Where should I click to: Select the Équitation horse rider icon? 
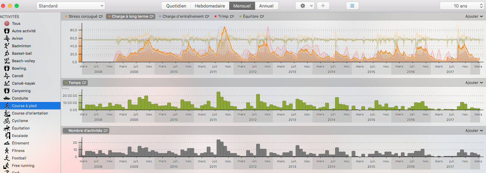point(6,128)
